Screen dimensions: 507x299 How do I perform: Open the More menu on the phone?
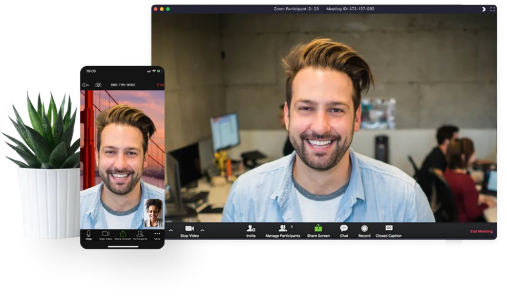pyautogui.click(x=157, y=234)
